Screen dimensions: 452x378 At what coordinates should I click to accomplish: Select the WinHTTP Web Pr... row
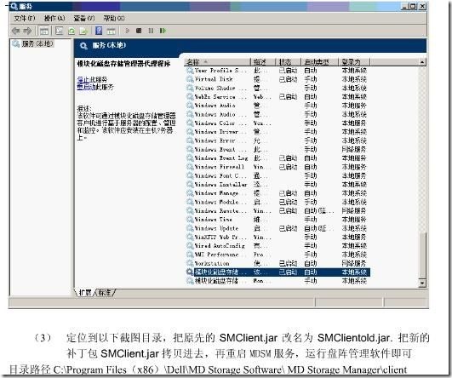[x=277, y=237]
